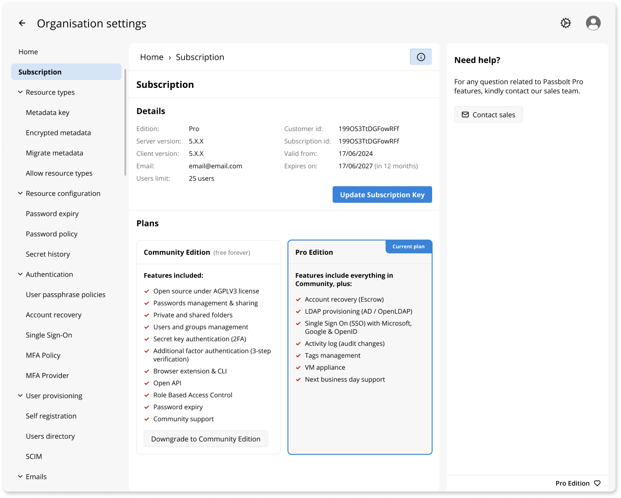
Task: Click the envelope icon on Contact sales
Action: coord(465,114)
